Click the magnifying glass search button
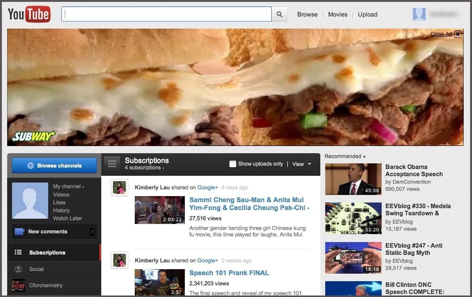 click(x=279, y=14)
